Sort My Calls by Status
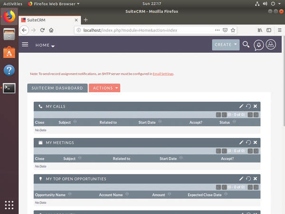This screenshot has height=214, width=285. click(234, 122)
